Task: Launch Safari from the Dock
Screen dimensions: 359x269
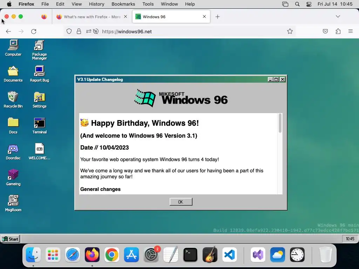Action: pyautogui.click(x=73, y=255)
